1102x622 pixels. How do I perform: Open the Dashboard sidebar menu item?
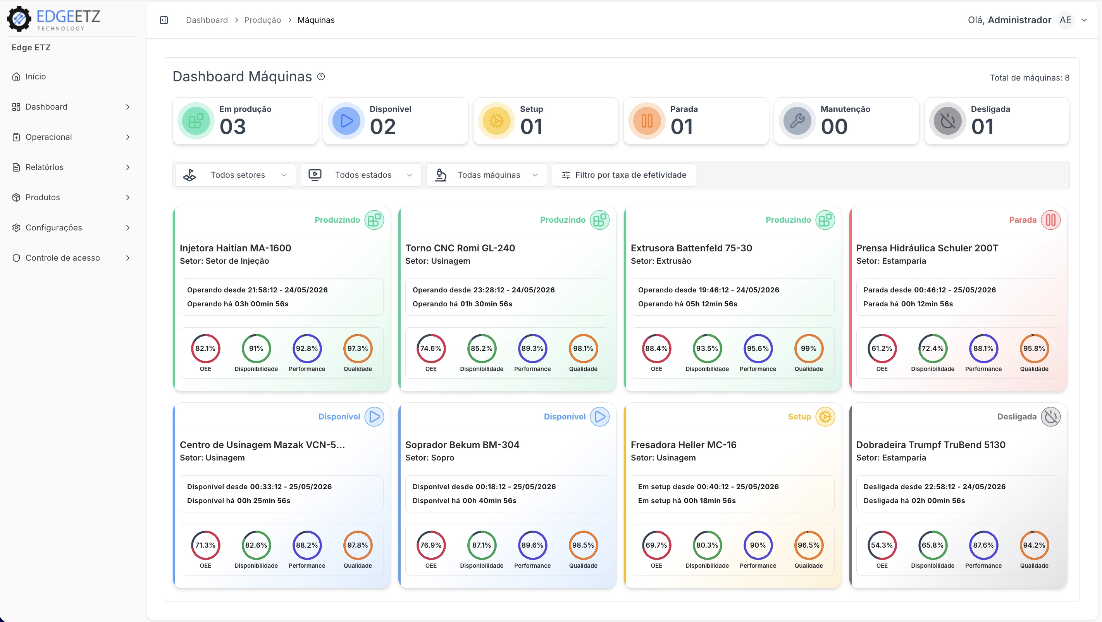pyautogui.click(x=71, y=107)
